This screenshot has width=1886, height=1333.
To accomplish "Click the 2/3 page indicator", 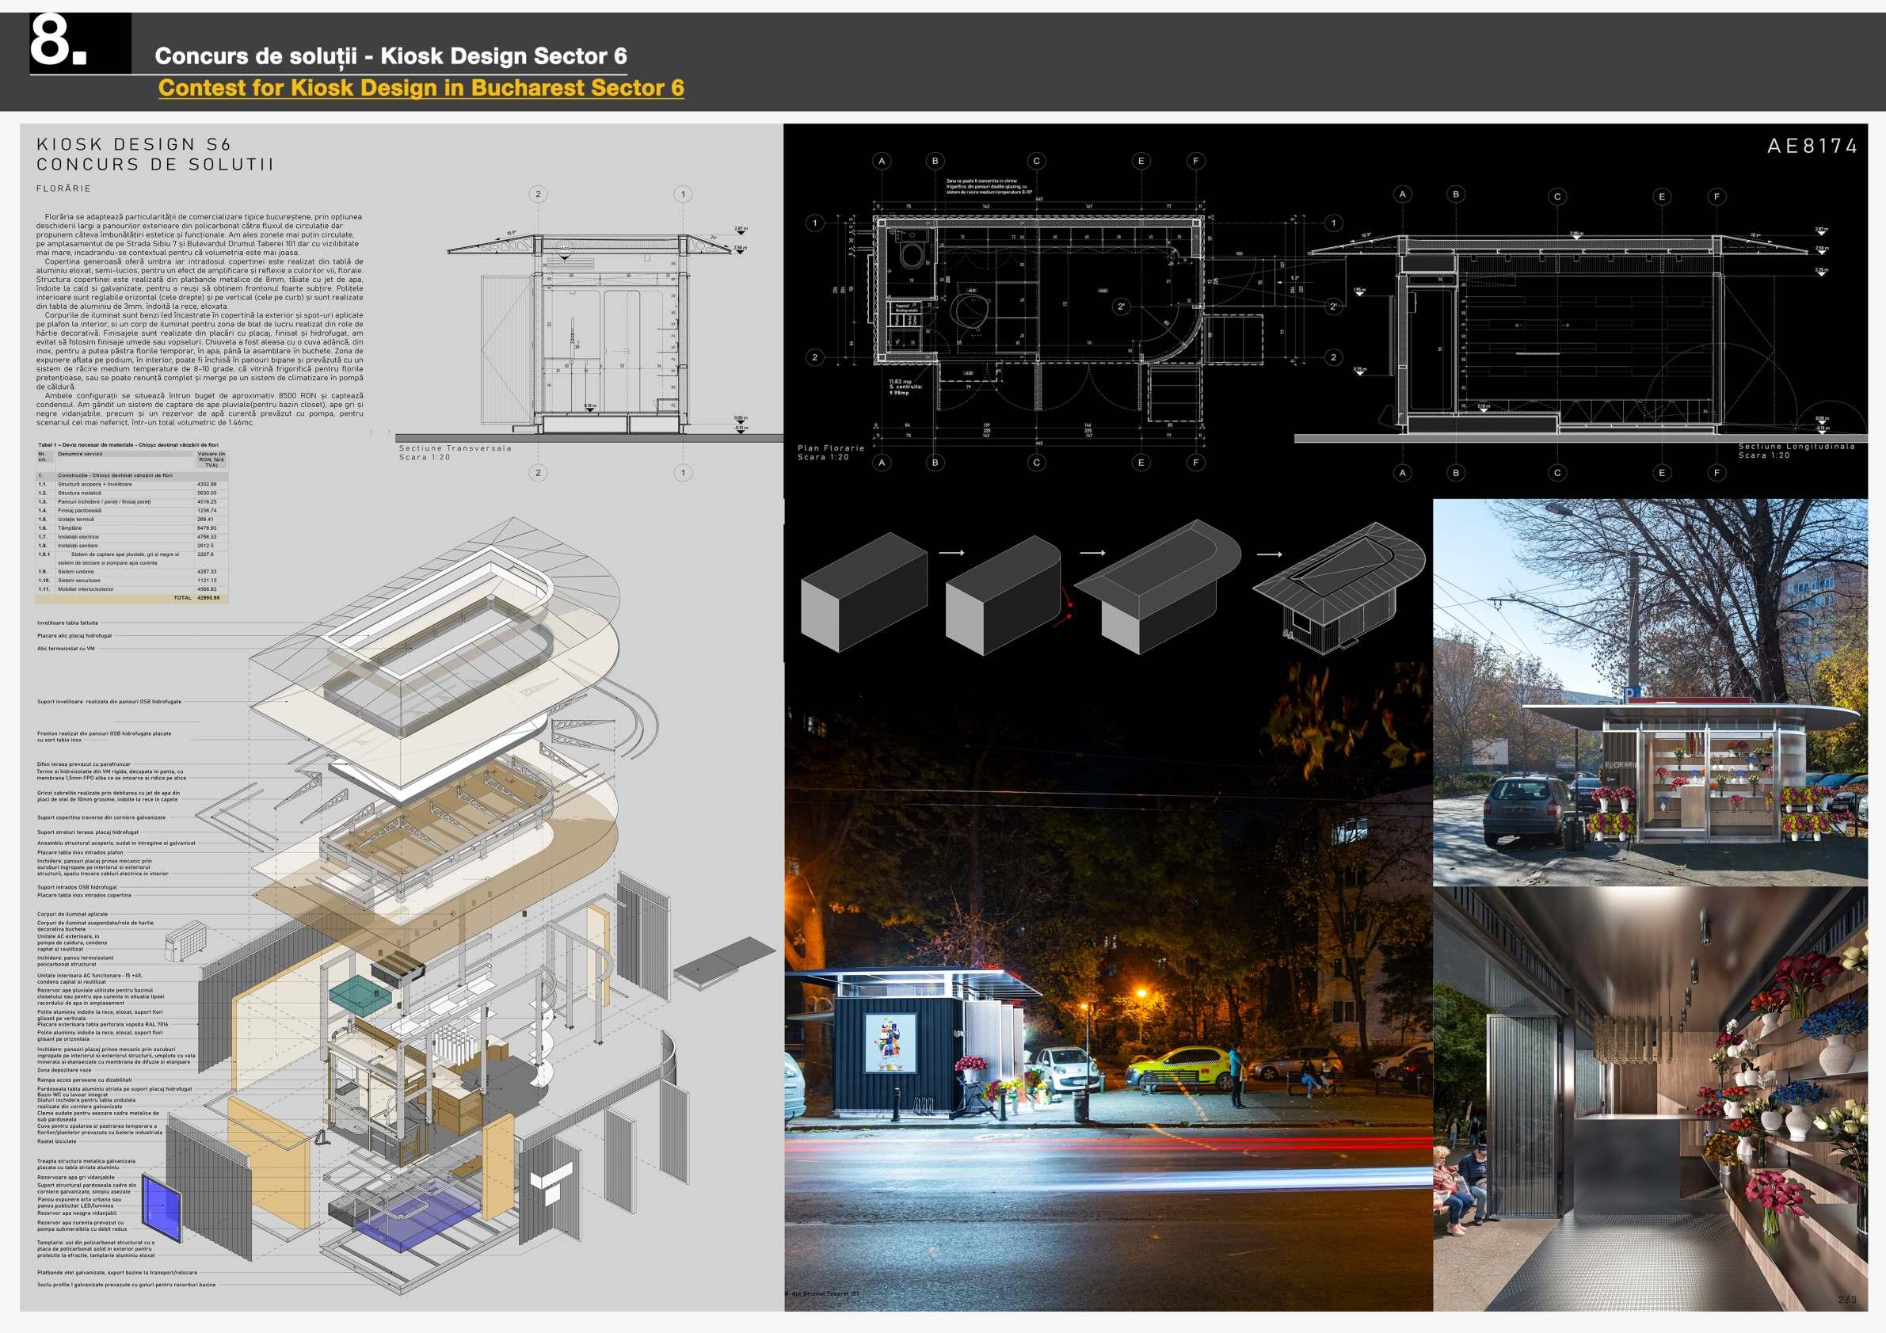I will [1846, 1299].
